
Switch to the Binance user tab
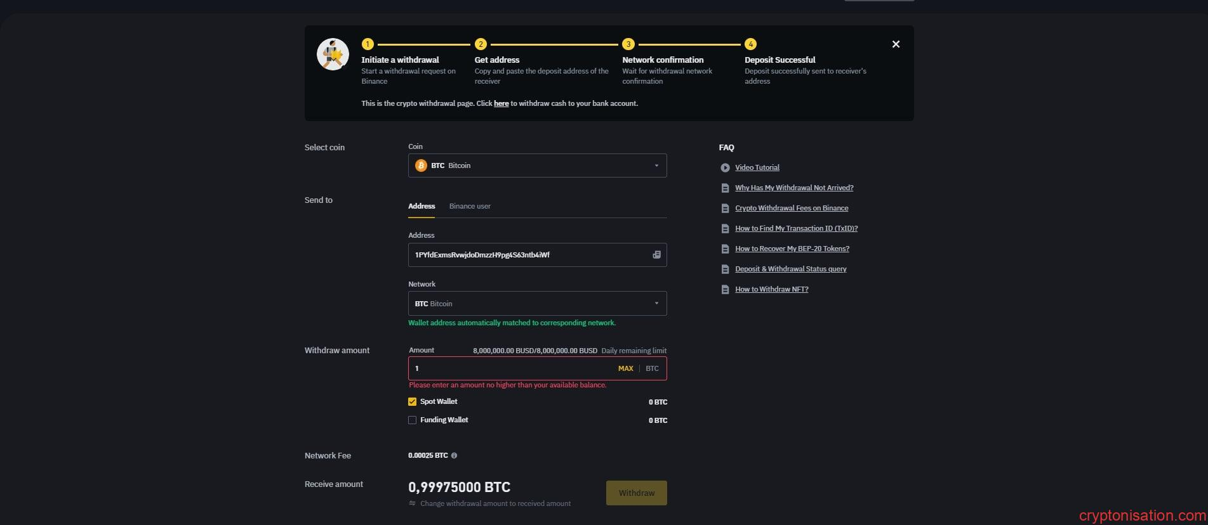point(470,206)
